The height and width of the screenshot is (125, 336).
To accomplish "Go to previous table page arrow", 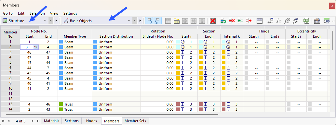I will [x=8, y=121].
